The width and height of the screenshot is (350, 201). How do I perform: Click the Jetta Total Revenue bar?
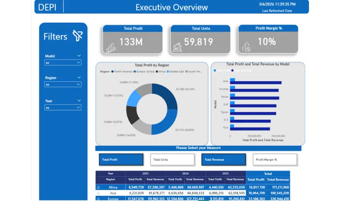coord(256,83)
